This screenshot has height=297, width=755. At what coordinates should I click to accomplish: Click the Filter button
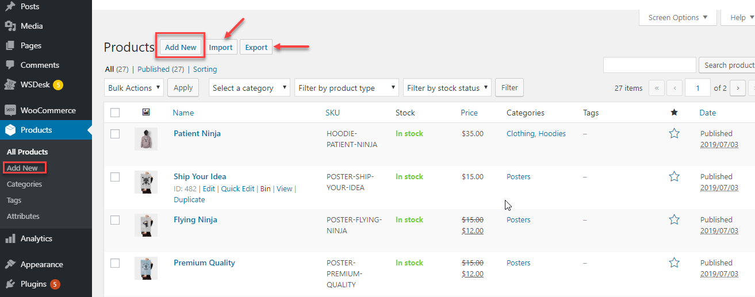(x=509, y=88)
